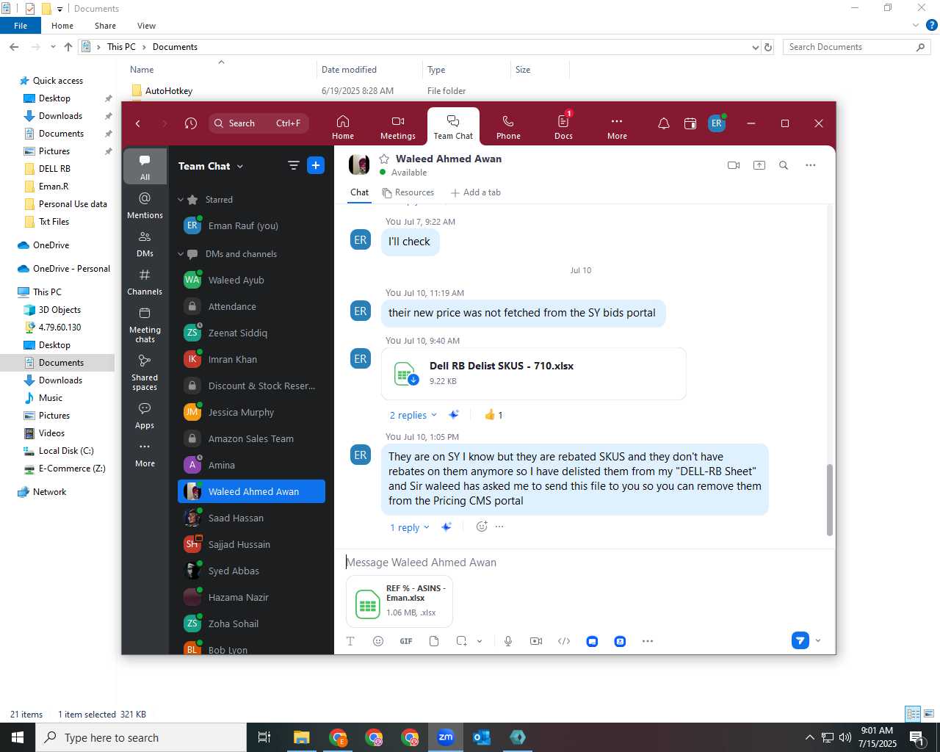Select All chats in Zoom sidebar
This screenshot has height=752, width=940.
[145, 167]
